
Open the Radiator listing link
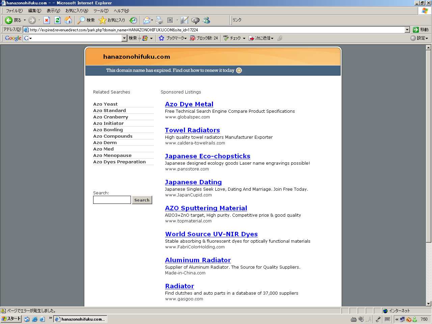(180, 286)
